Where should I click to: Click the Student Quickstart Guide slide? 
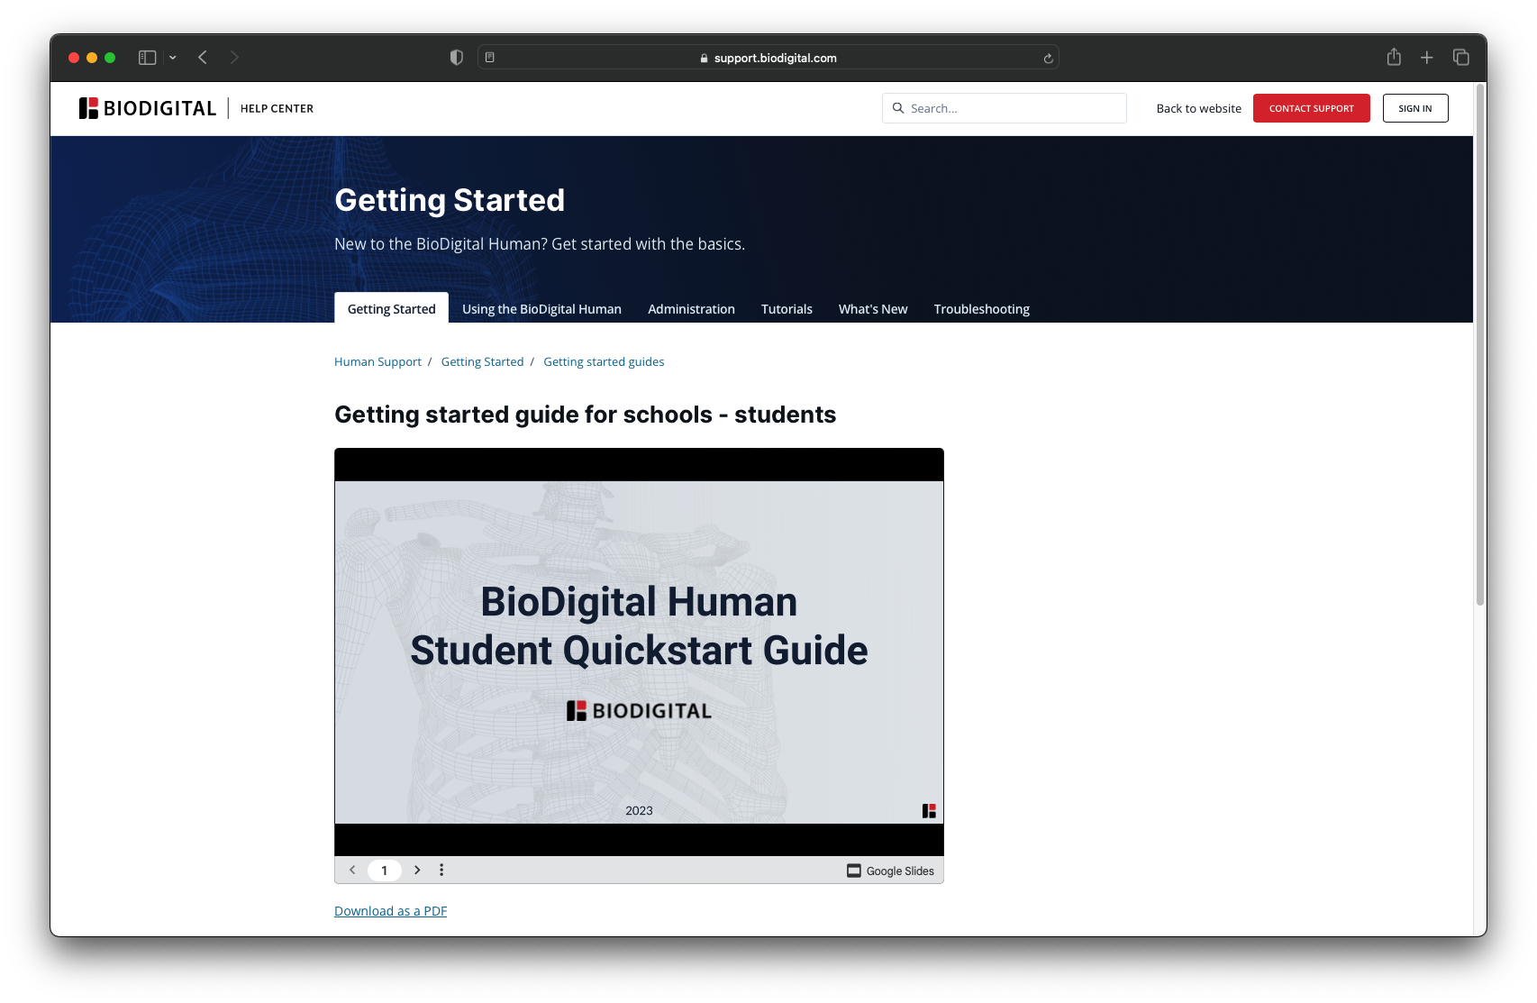pyautogui.click(x=639, y=652)
